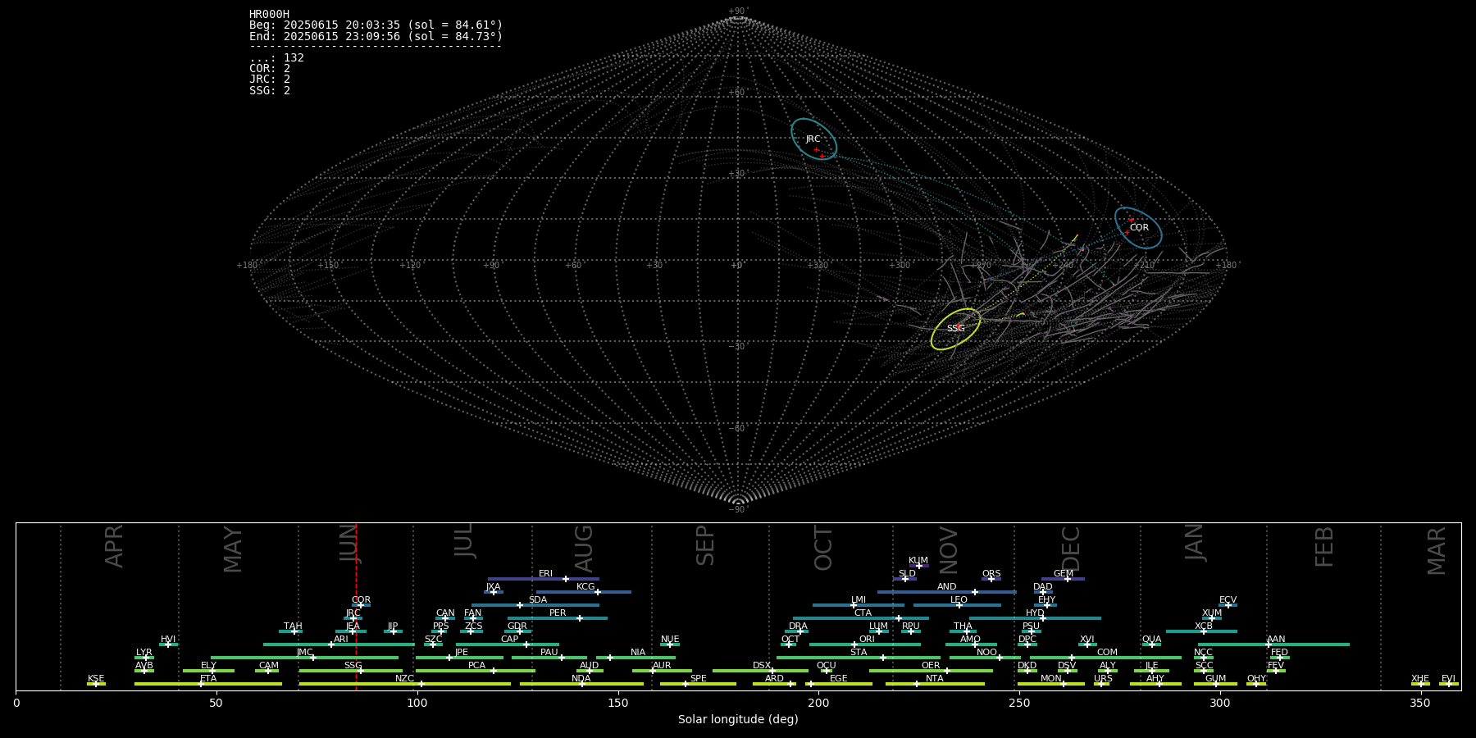
Task: Click the 150 tick on the solar longitude axis
Action: [618, 703]
